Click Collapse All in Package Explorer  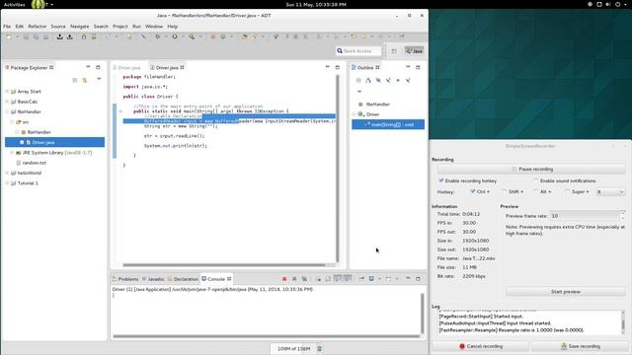tap(75, 81)
